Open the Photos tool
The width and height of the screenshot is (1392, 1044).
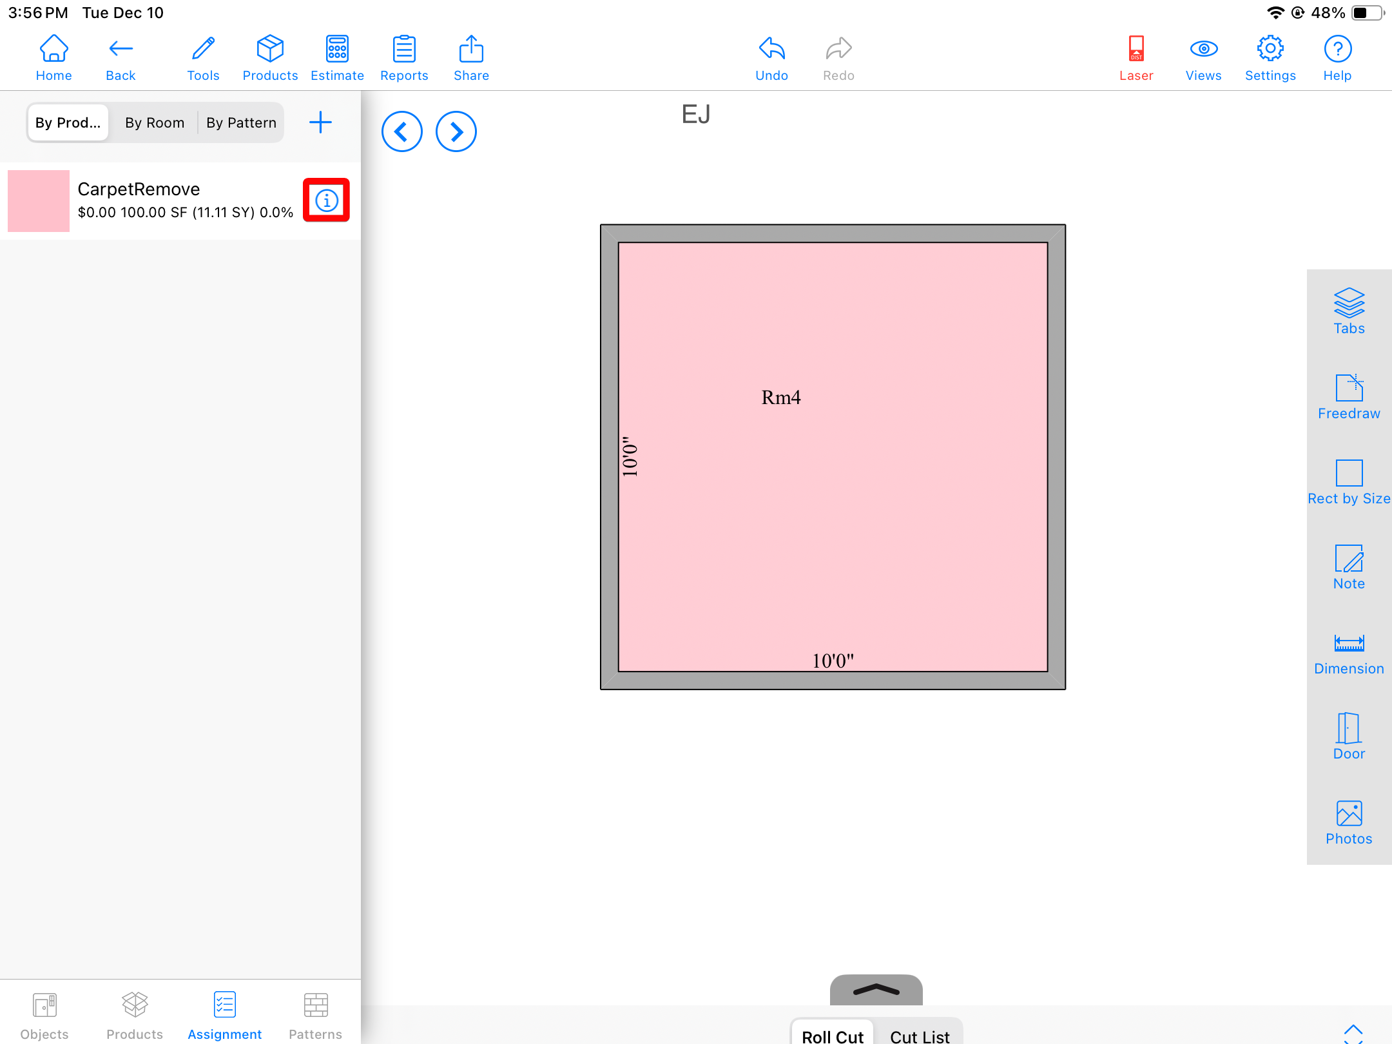click(x=1348, y=822)
